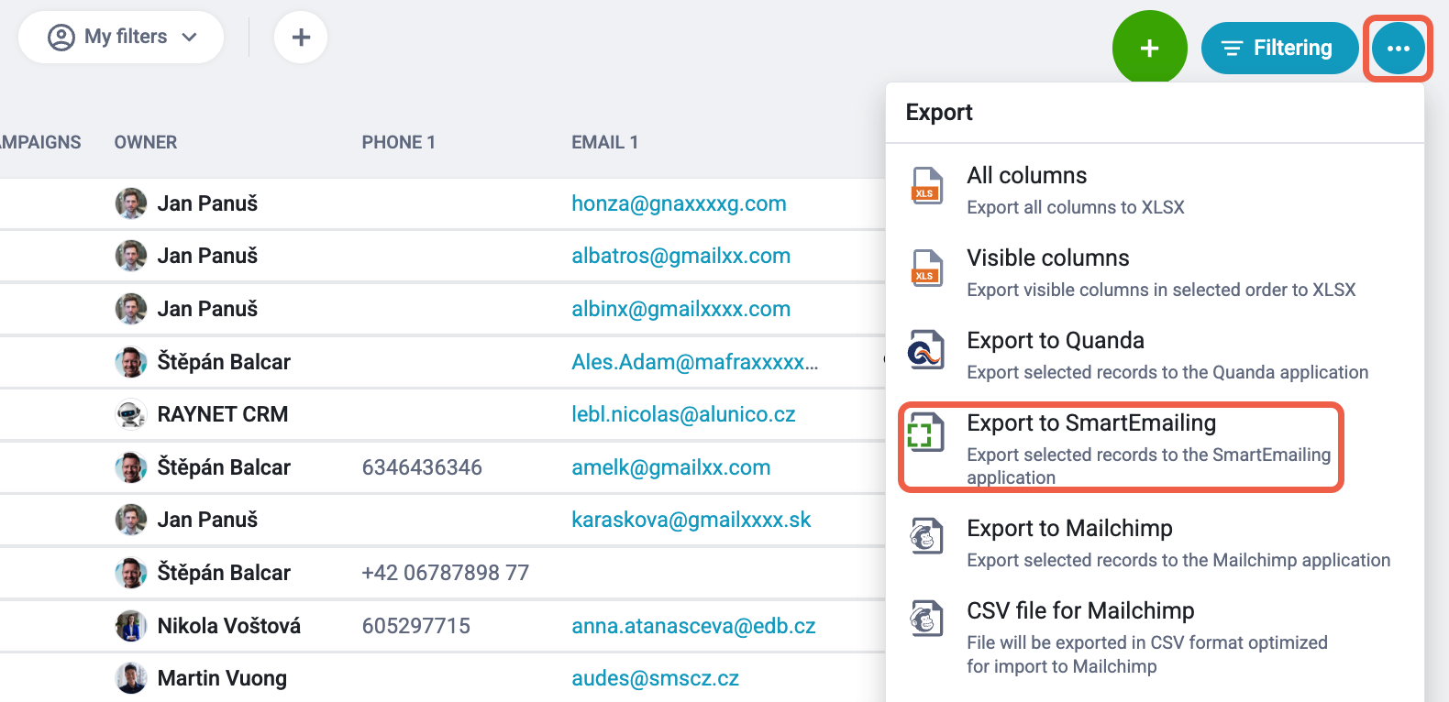Select phone number 6346436346
1449x702 pixels.
[422, 467]
